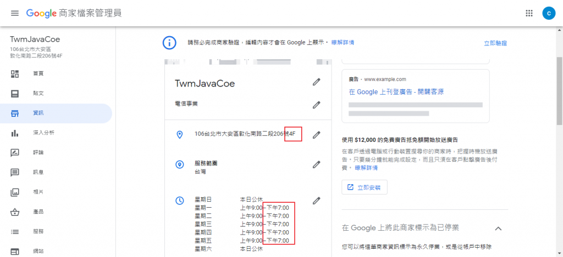This screenshot has width=563, height=257.
Task: Click the blue info circle icon
Action: click(169, 43)
